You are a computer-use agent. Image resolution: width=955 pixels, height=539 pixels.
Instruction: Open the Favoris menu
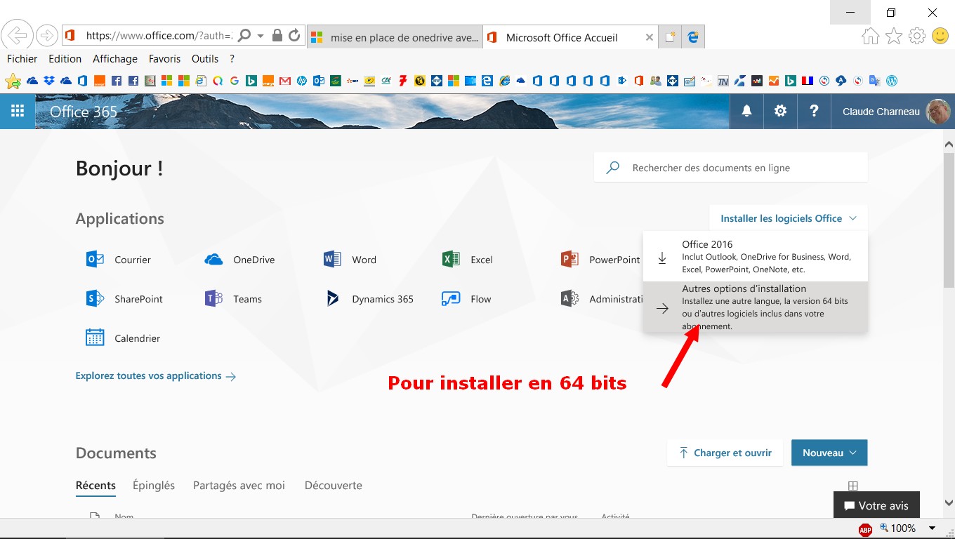pos(165,59)
